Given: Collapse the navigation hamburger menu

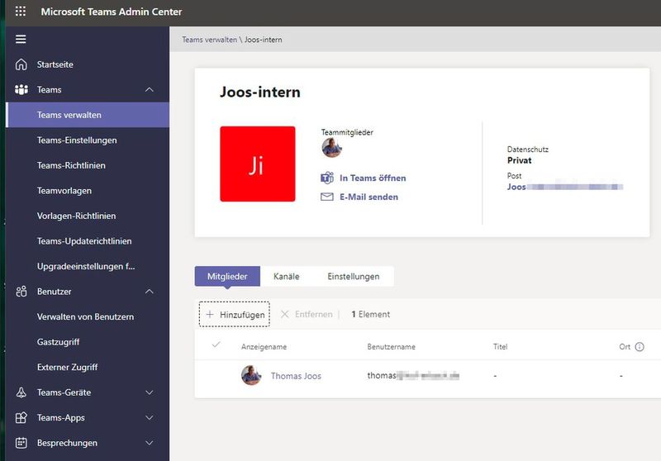Looking at the screenshot, I should click(x=21, y=39).
